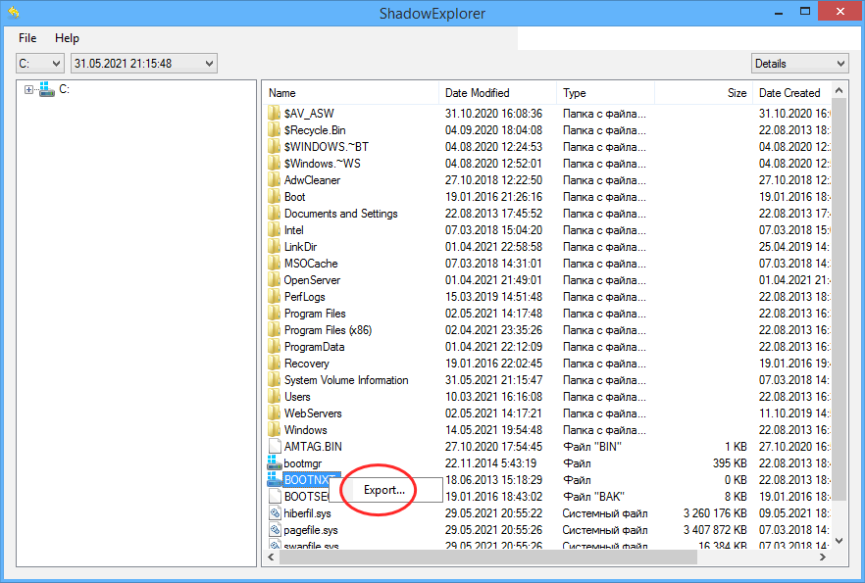Open the File menu
This screenshot has height=583, width=865.
tap(27, 38)
